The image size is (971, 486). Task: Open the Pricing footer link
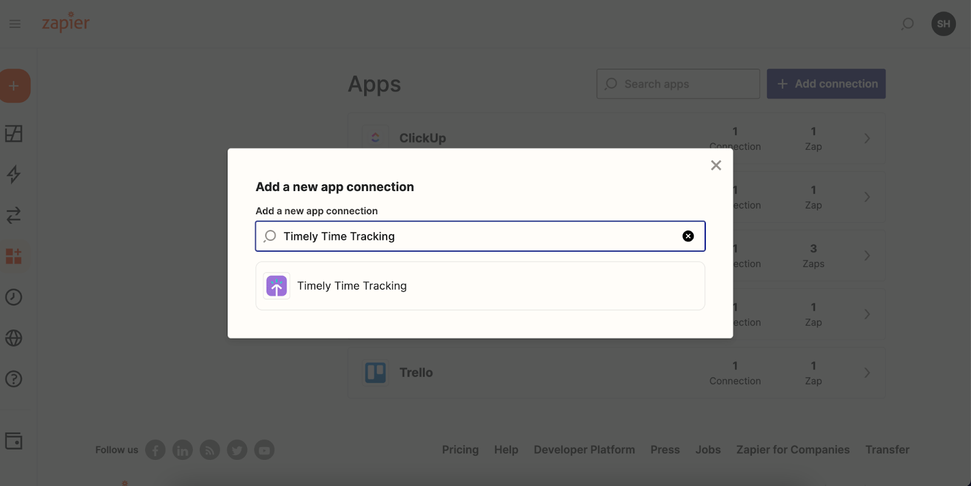coord(460,450)
